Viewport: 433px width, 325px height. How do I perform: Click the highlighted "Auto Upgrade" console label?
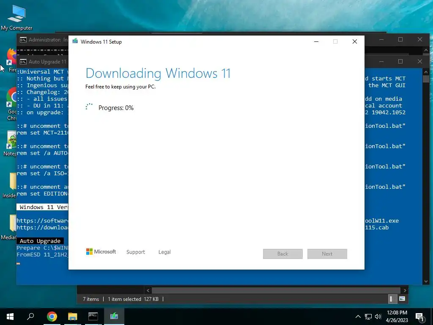tap(40, 241)
